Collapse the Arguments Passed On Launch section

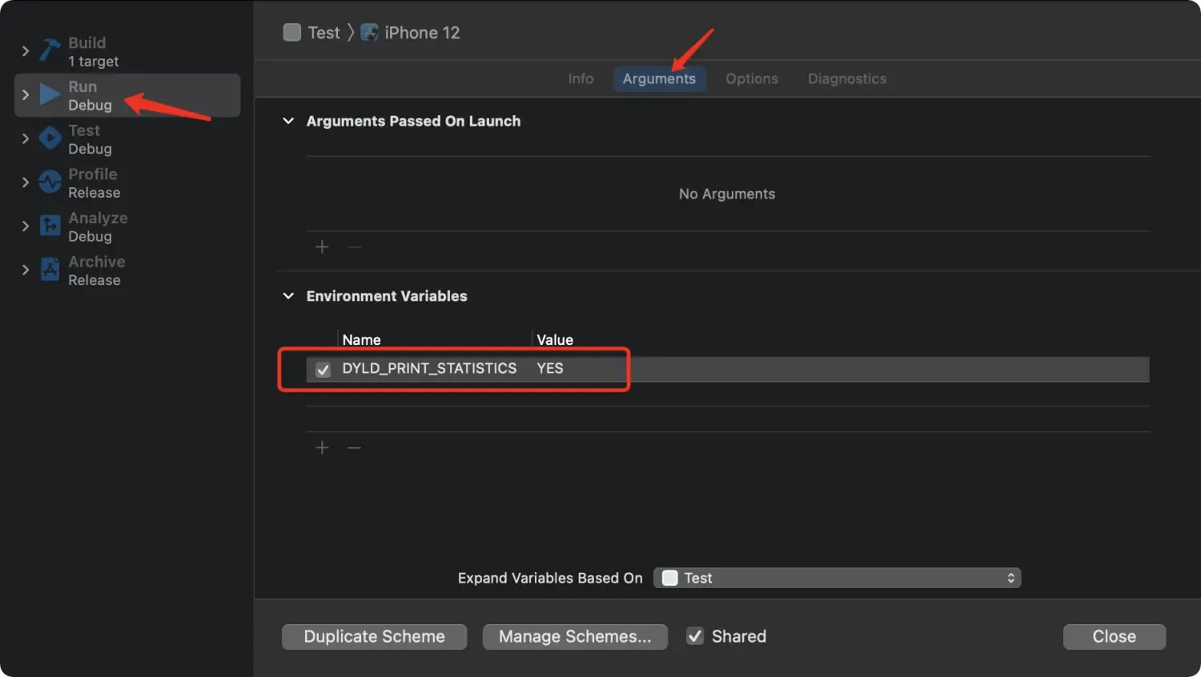[288, 121]
